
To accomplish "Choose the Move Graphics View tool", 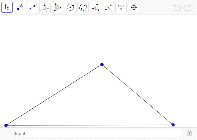I will point(134,7).
